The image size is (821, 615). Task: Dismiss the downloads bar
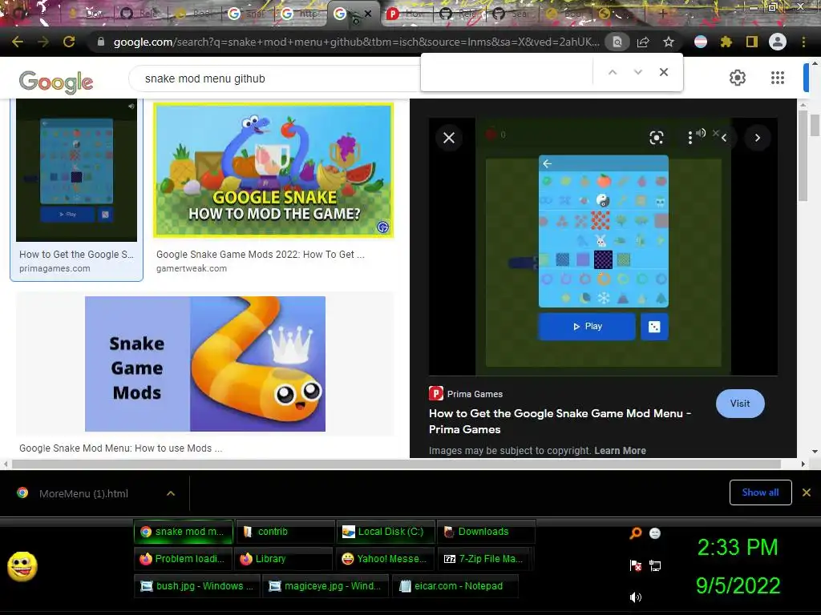point(807,492)
